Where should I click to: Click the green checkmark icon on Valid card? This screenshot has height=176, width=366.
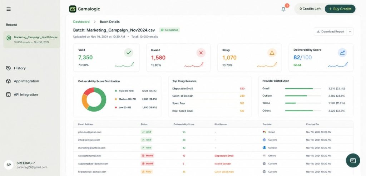point(129,53)
